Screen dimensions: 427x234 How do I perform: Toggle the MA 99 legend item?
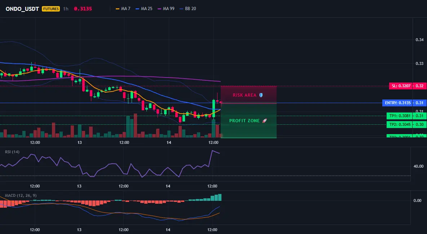[x=166, y=9]
